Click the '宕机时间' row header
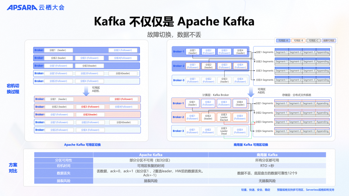Image resolution: width=349 pixels, height=196 pixels. [64, 166]
